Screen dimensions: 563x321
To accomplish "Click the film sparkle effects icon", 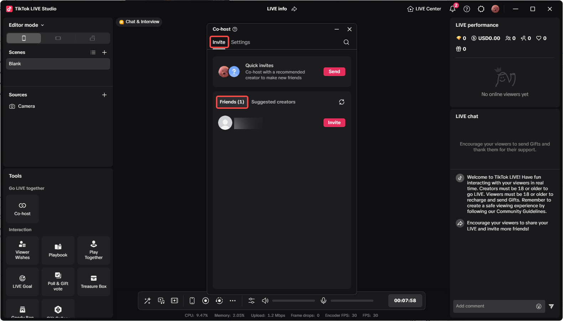I will click(x=175, y=301).
